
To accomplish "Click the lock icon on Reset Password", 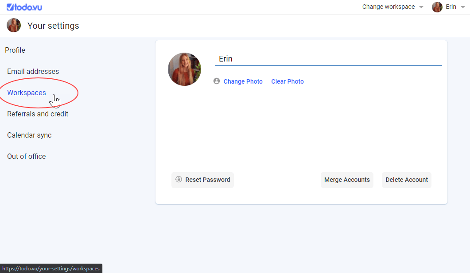I will pyautogui.click(x=179, y=179).
